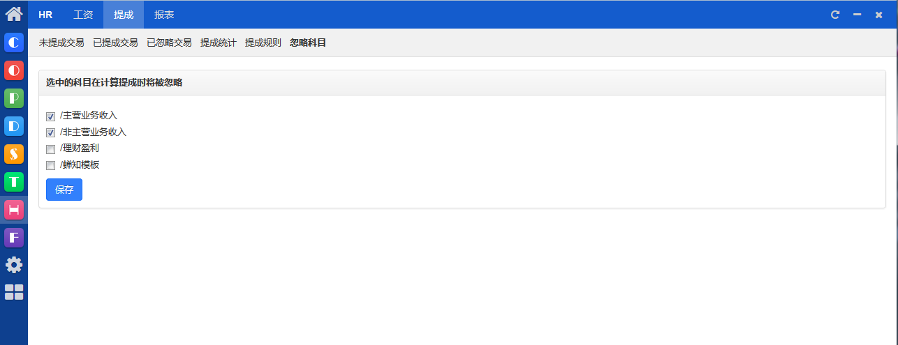Open the green P app icon
This screenshot has width=898, height=345.
coord(14,98)
